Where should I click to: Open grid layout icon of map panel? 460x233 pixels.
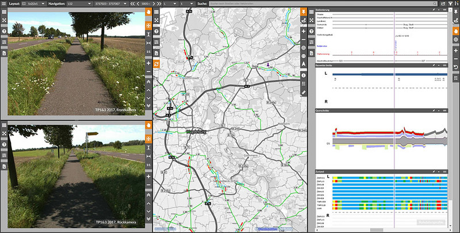156,12
